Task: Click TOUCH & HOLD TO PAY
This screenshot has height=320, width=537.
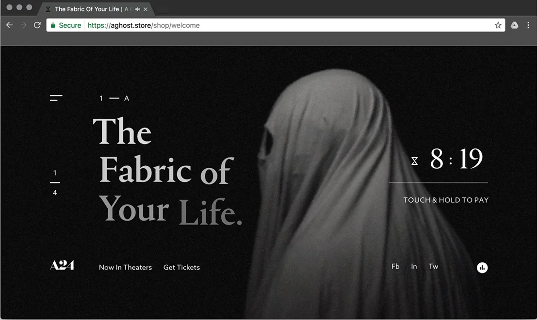Action: 445,200
